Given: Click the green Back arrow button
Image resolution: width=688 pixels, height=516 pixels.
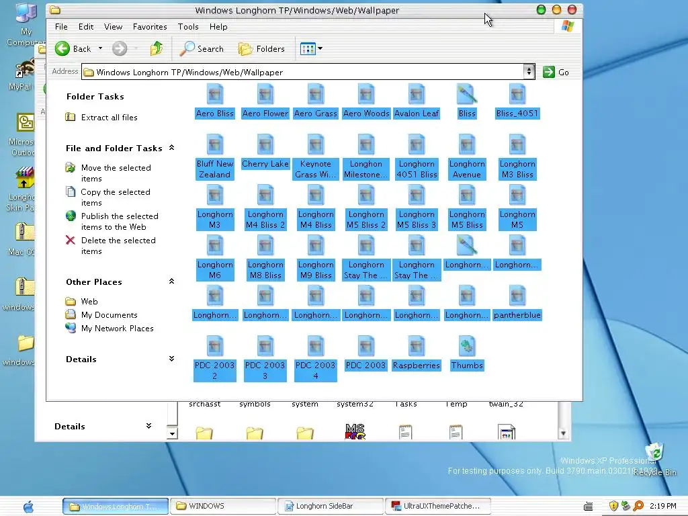Looking at the screenshot, I should click(x=62, y=48).
